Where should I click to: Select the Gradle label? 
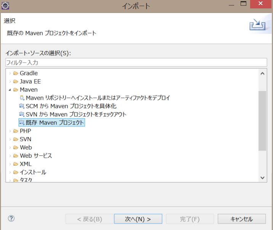click(29, 73)
